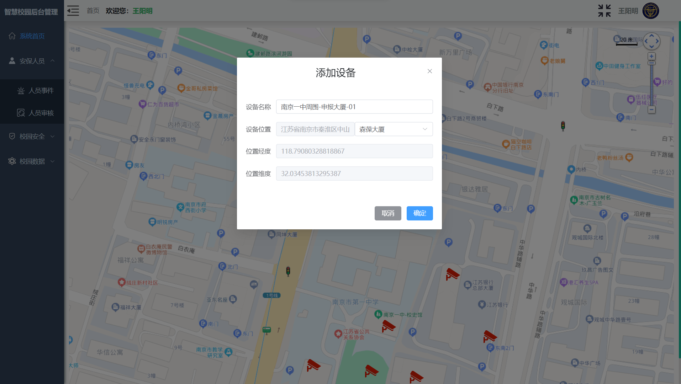Image resolution: width=681 pixels, height=384 pixels.
Task: Click the shield icon beside 校园安全
Action: click(x=12, y=136)
